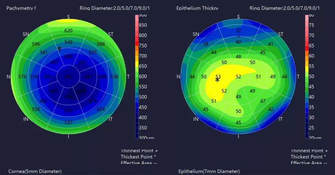Select the 38 epithelium value near SN

point(206,44)
